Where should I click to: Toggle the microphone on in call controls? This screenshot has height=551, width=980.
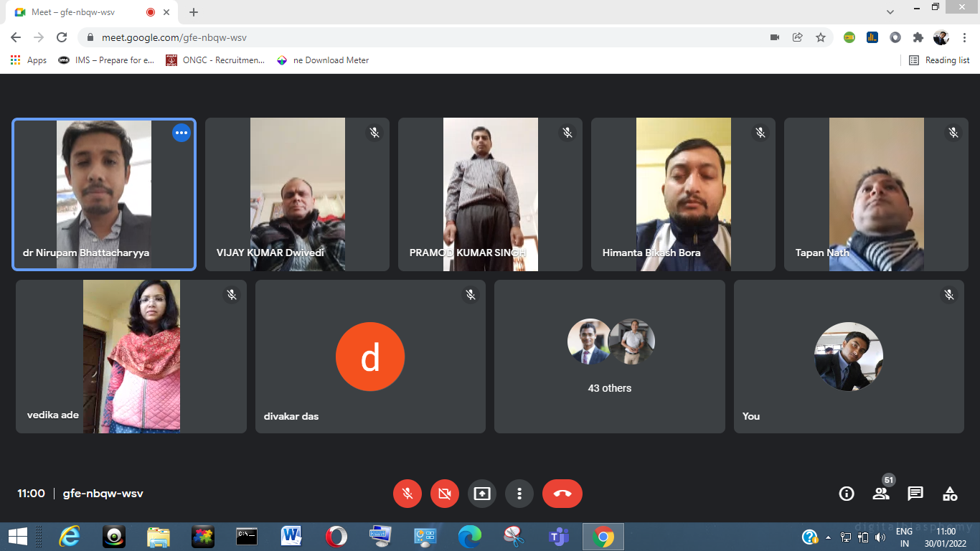tap(407, 494)
